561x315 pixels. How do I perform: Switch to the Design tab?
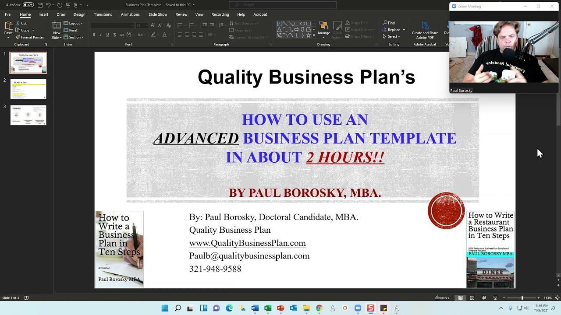[x=79, y=14]
